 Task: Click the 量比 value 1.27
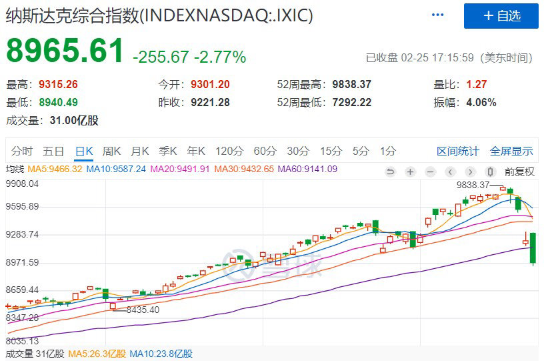tap(477, 84)
